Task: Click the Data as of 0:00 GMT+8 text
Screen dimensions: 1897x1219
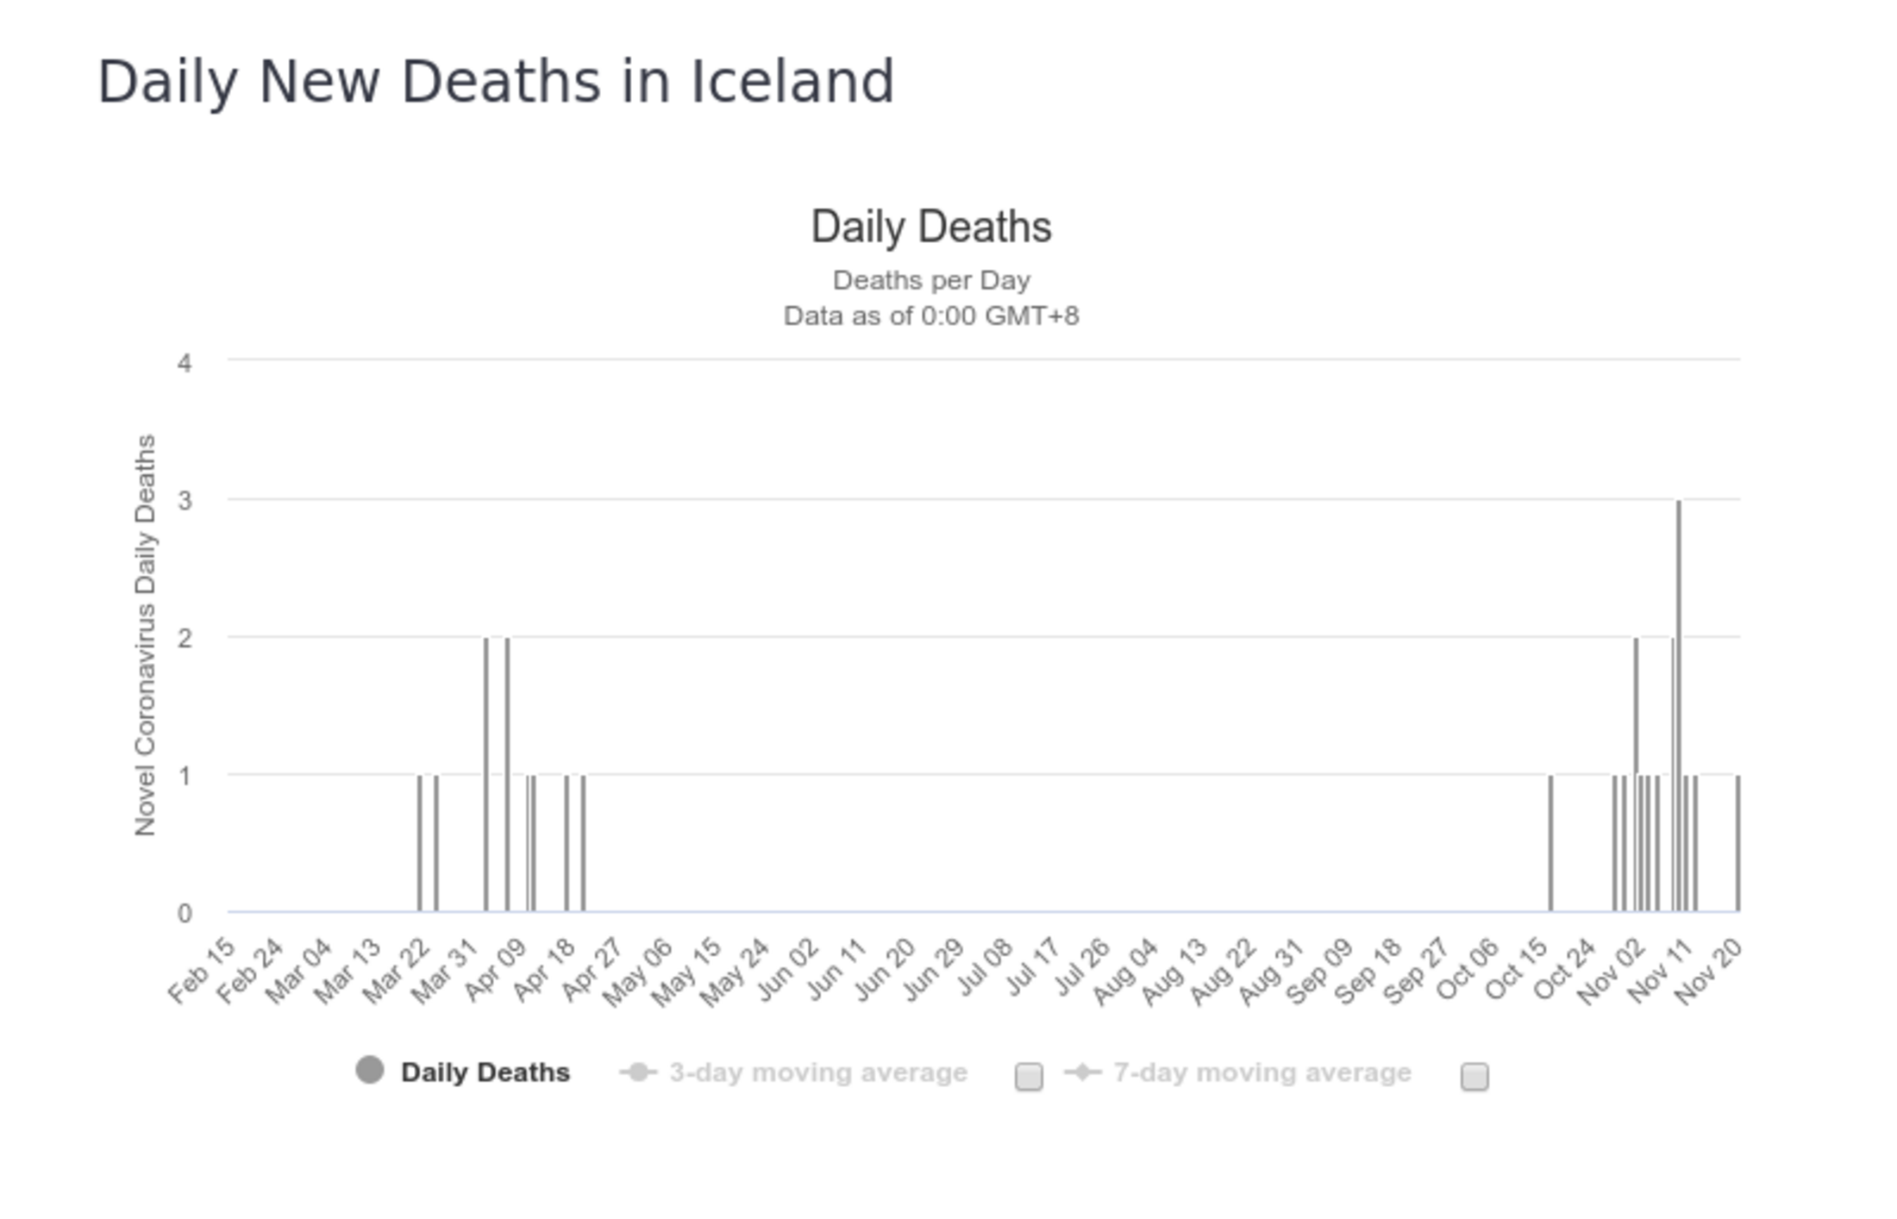Action: tap(931, 316)
